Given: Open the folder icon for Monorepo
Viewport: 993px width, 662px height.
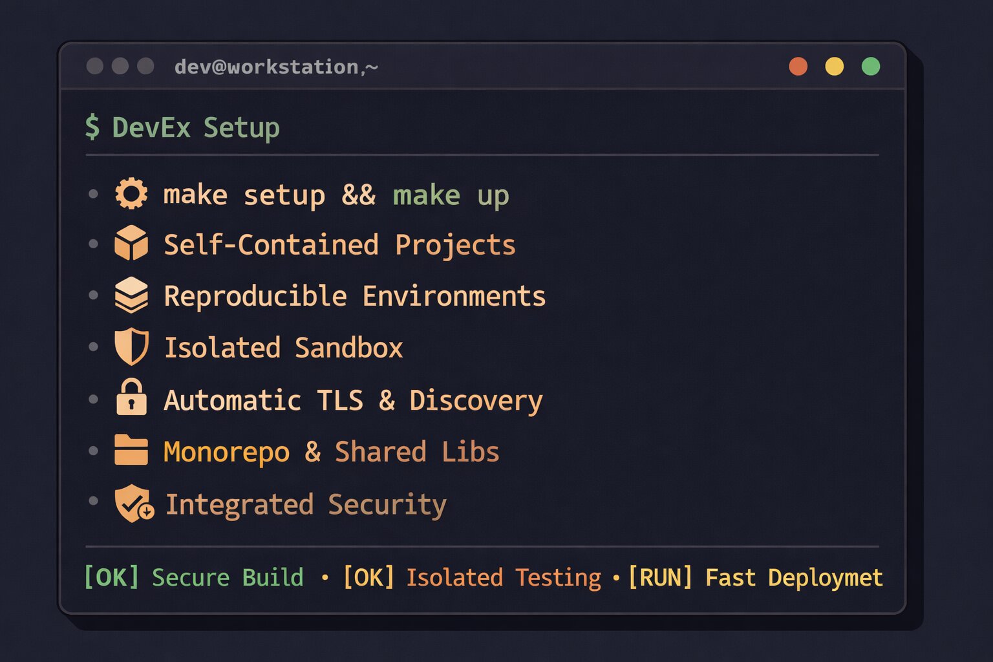Looking at the screenshot, I should pyautogui.click(x=131, y=450).
